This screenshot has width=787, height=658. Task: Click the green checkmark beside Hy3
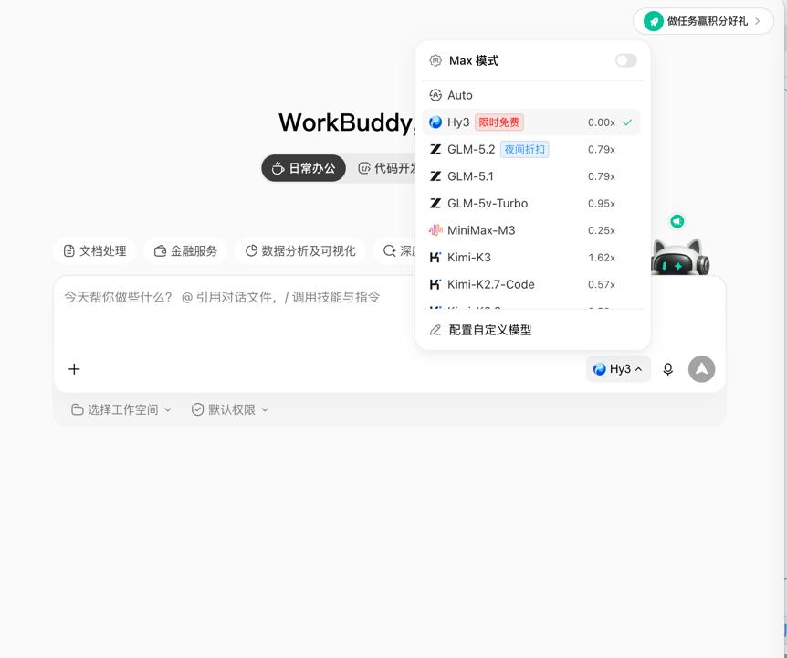627,122
